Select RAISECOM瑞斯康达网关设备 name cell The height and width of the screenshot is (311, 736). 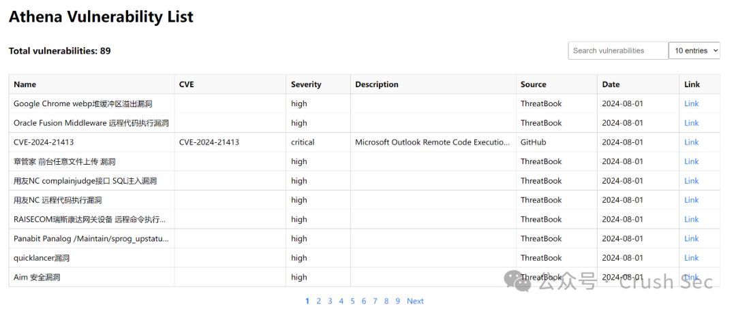[90, 219]
